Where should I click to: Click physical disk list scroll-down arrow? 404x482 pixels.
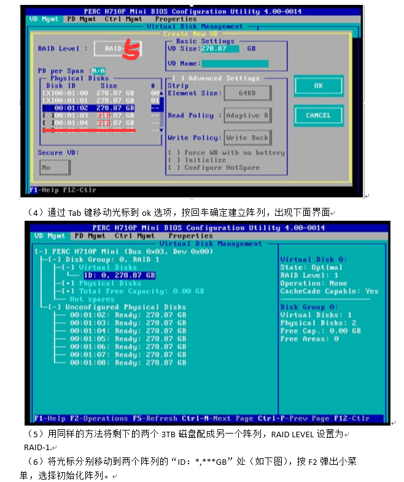tap(161, 131)
